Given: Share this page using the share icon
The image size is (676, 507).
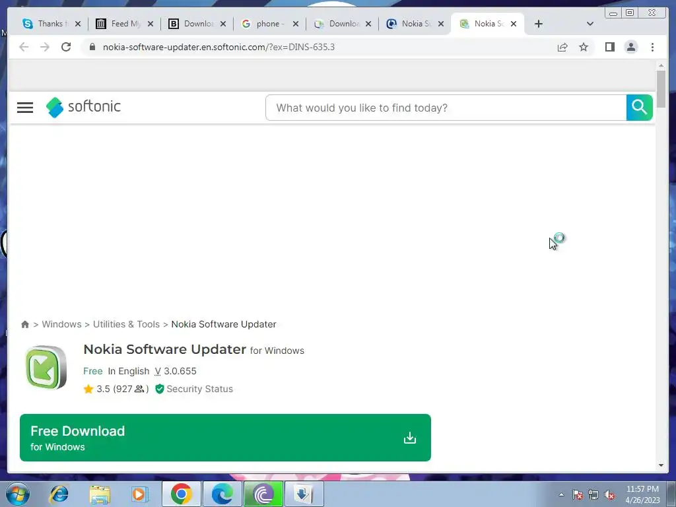Looking at the screenshot, I should click(562, 47).
